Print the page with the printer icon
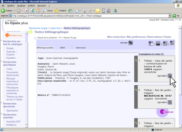This screenshot has width=182, height=132. [x=84, y=11]
